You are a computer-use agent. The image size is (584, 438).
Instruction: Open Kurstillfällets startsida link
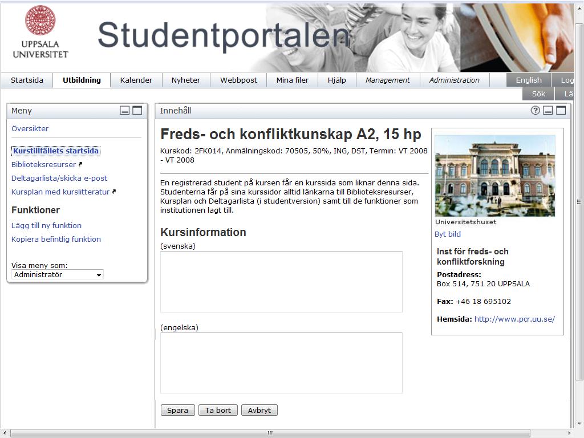coord(56,151)
